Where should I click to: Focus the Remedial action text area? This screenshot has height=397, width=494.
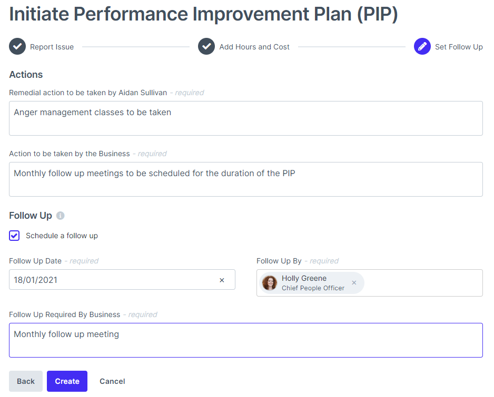(x=246, y=118)
